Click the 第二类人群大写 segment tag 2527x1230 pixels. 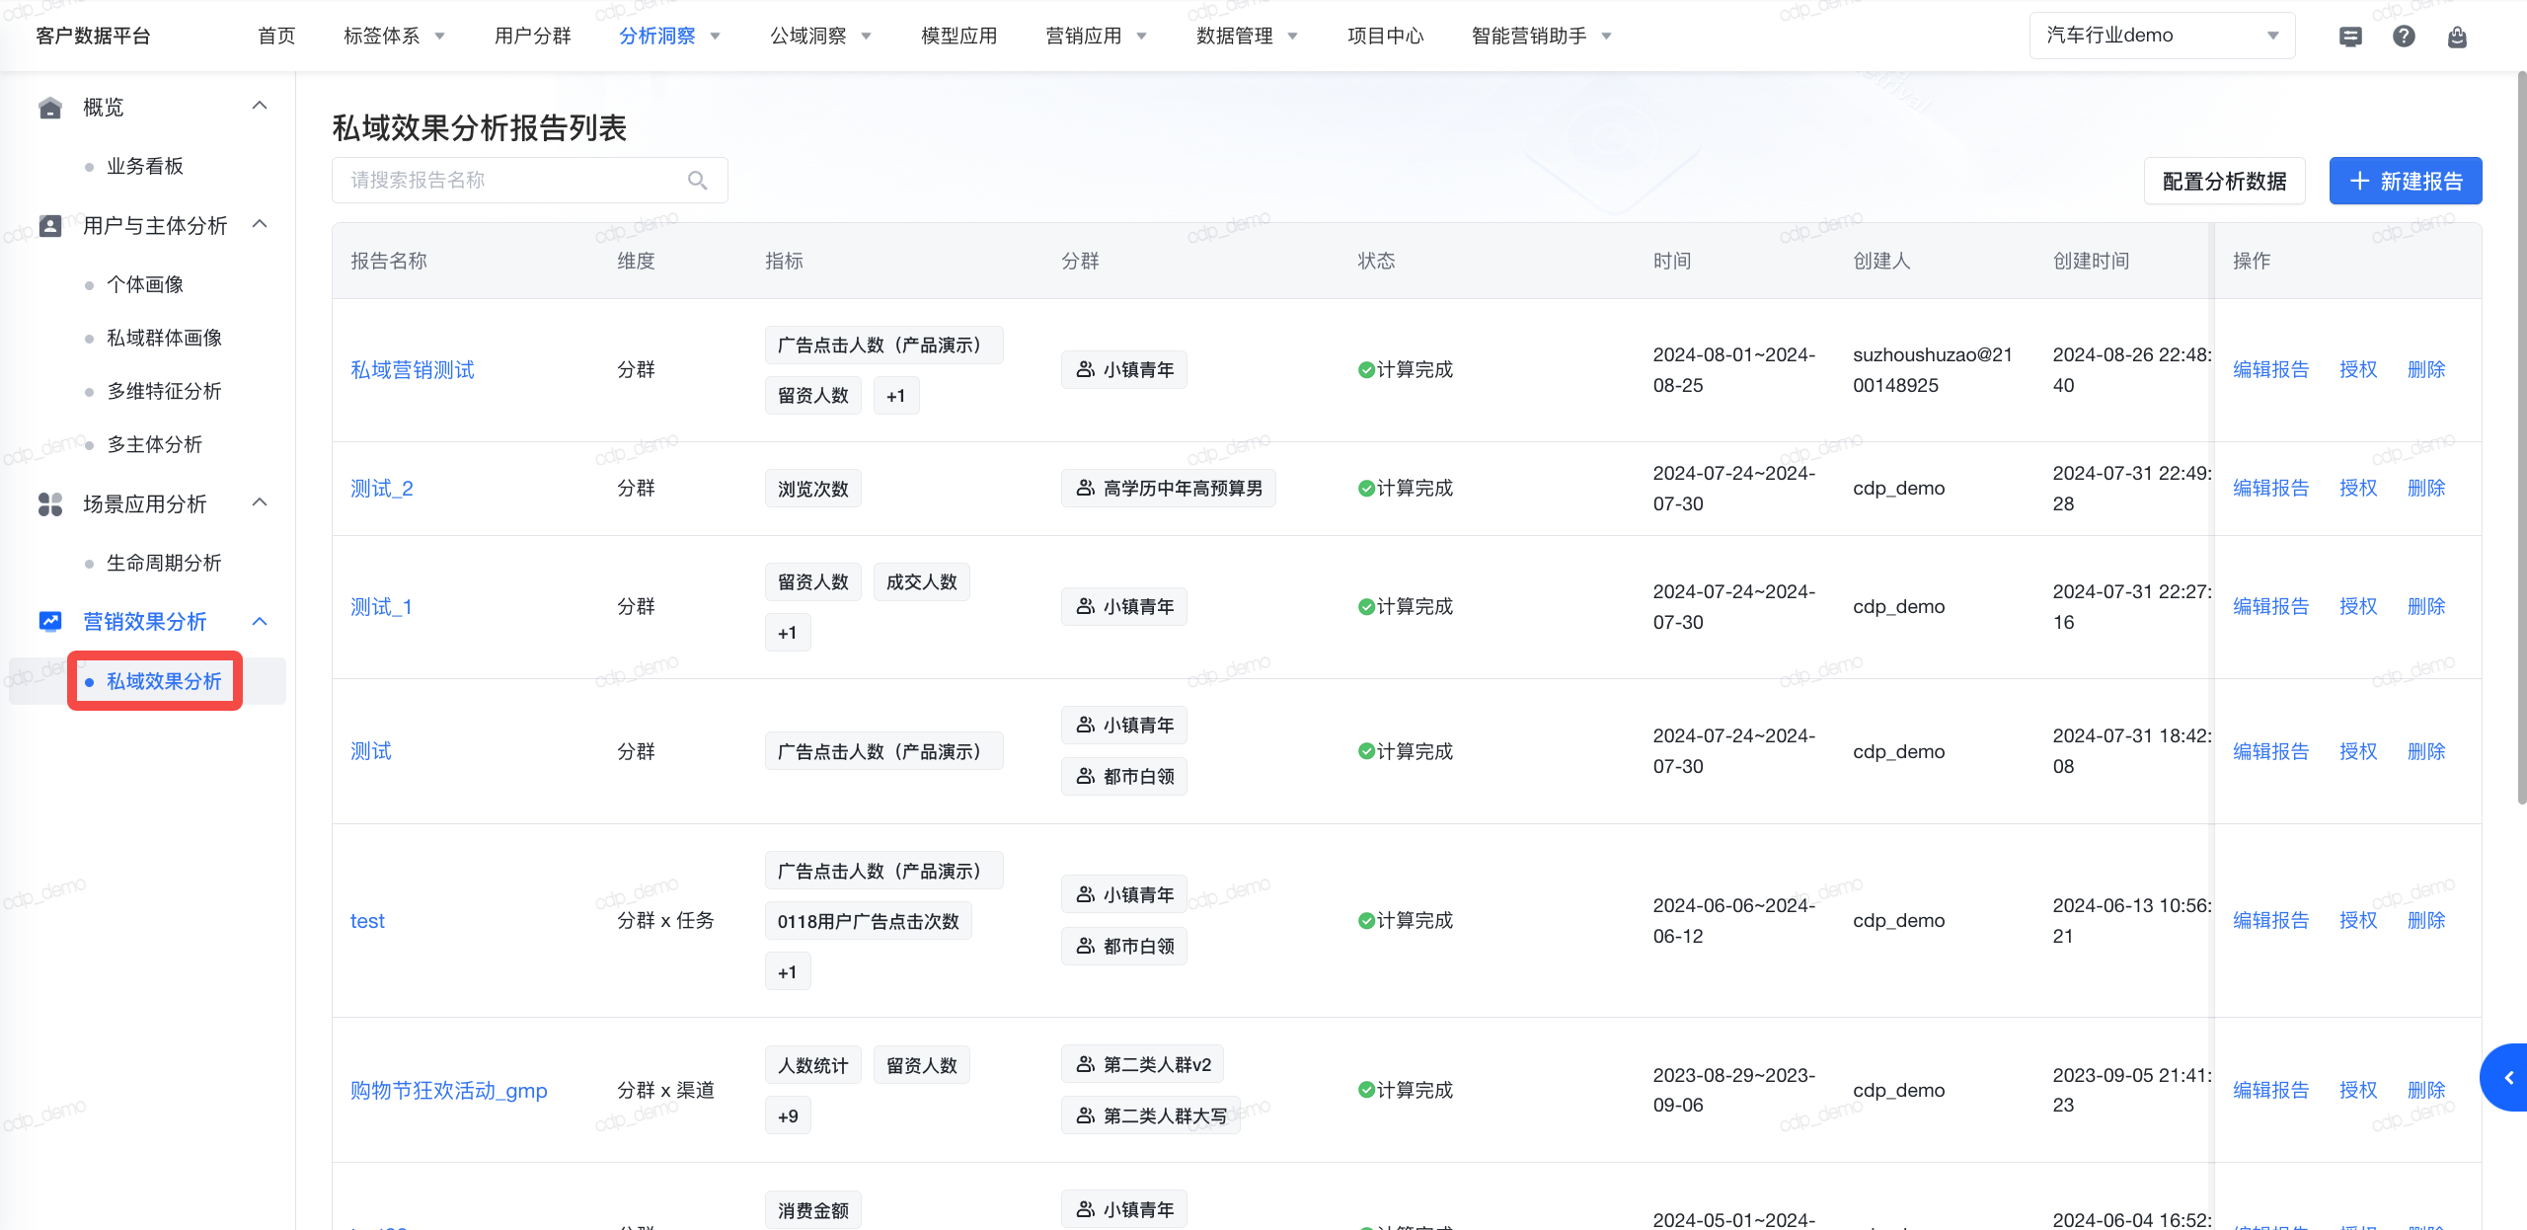click(x=1150, y=1115)
